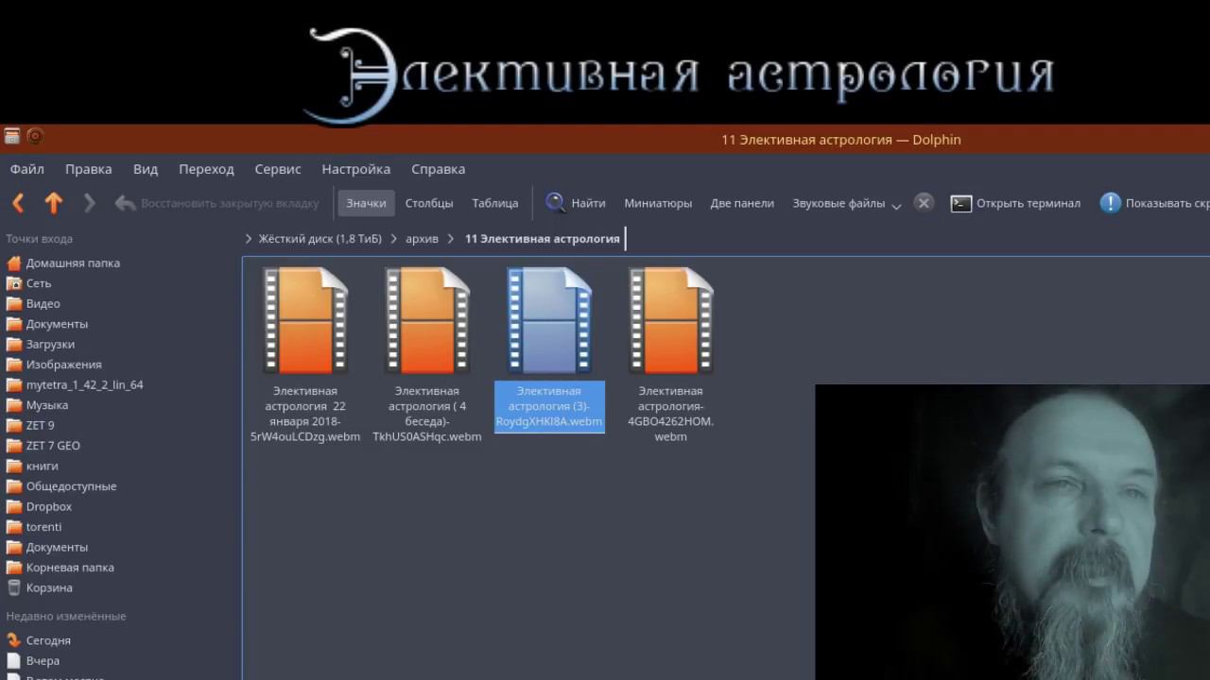The image size is (1210, 680).
Task: Click the grey forward arrow
Action: coord(89,203)
